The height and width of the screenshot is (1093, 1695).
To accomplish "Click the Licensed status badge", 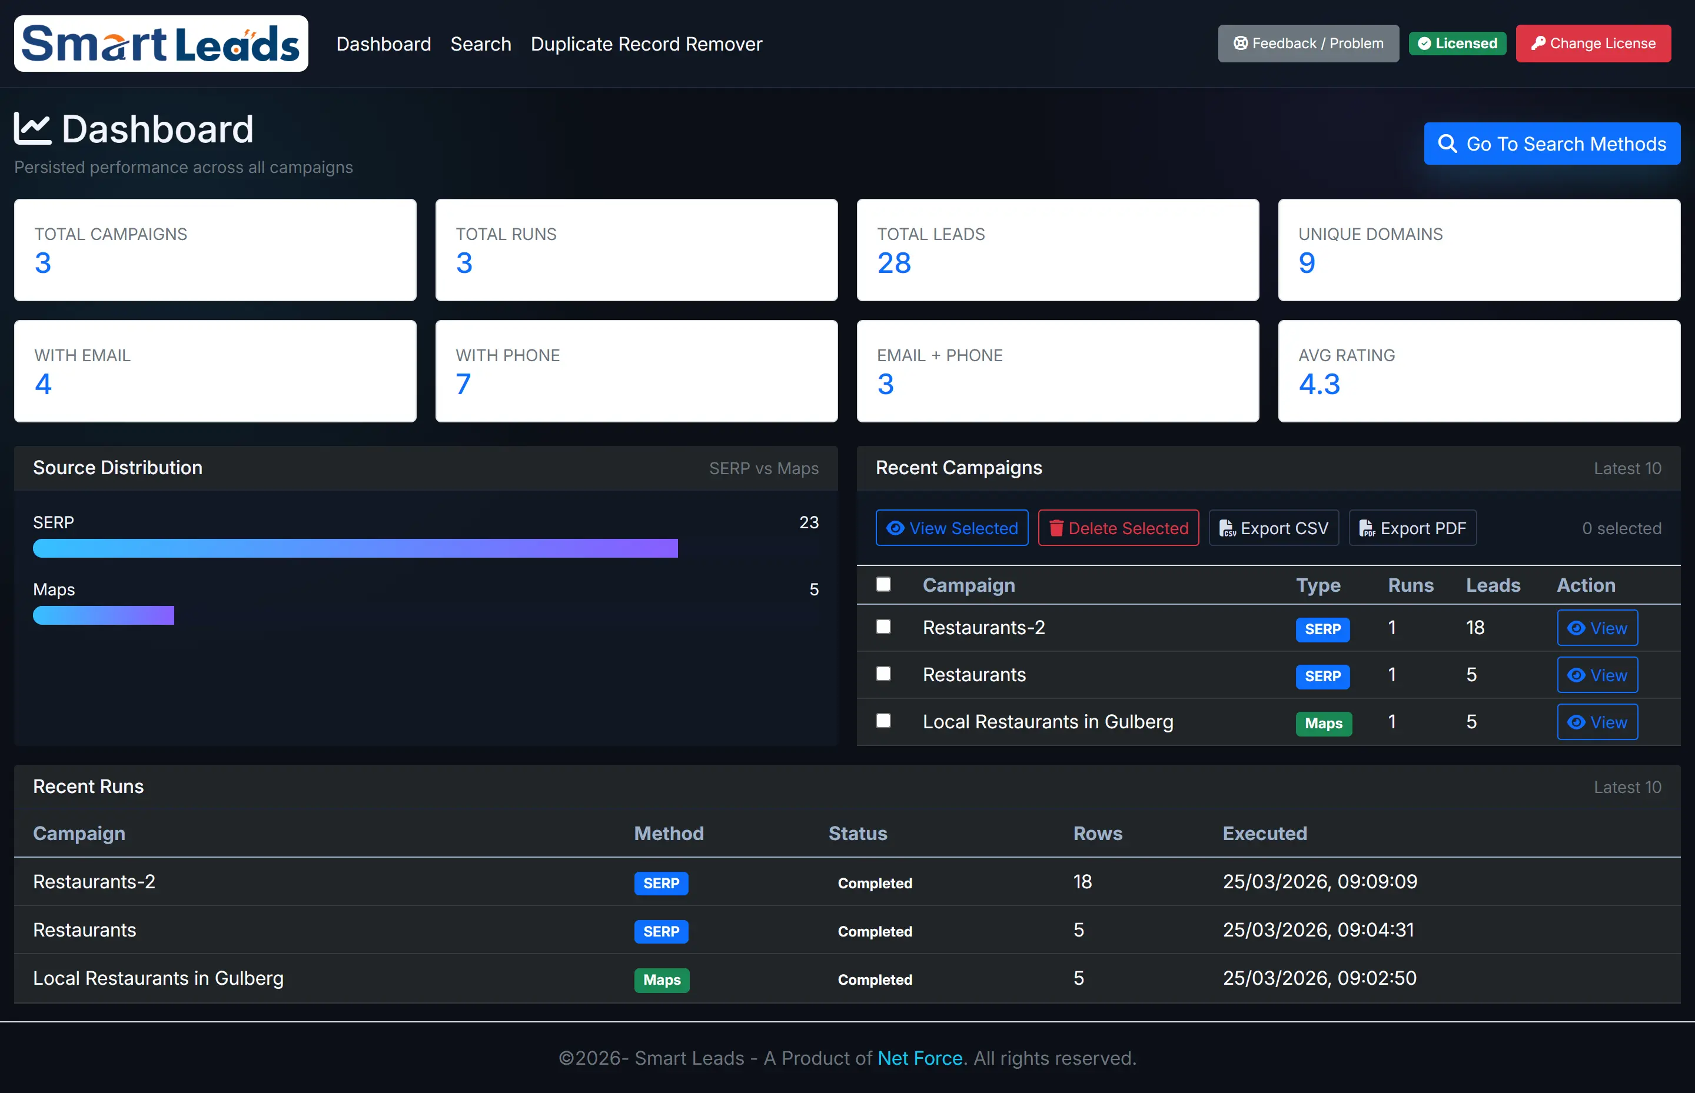I will [1457, 44].
